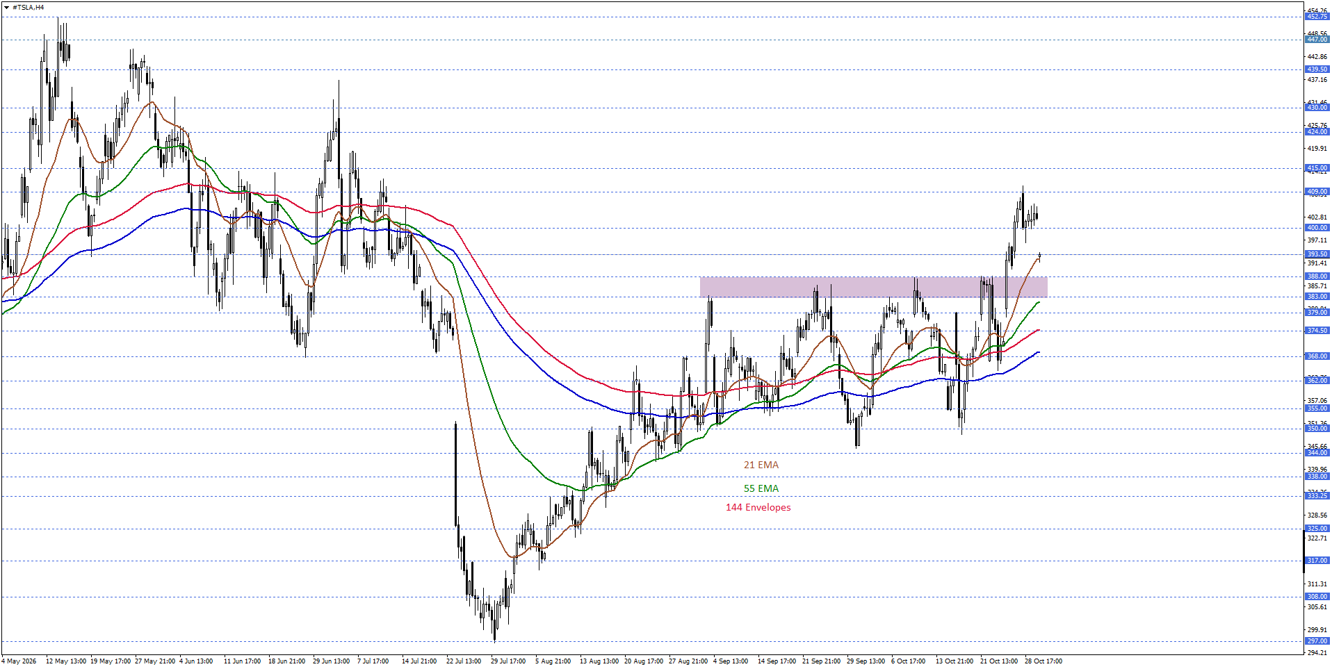This screenshot has height=669, width=1332.
Task: Click the 442.86 price scale value
Action: coord(1317,57)
